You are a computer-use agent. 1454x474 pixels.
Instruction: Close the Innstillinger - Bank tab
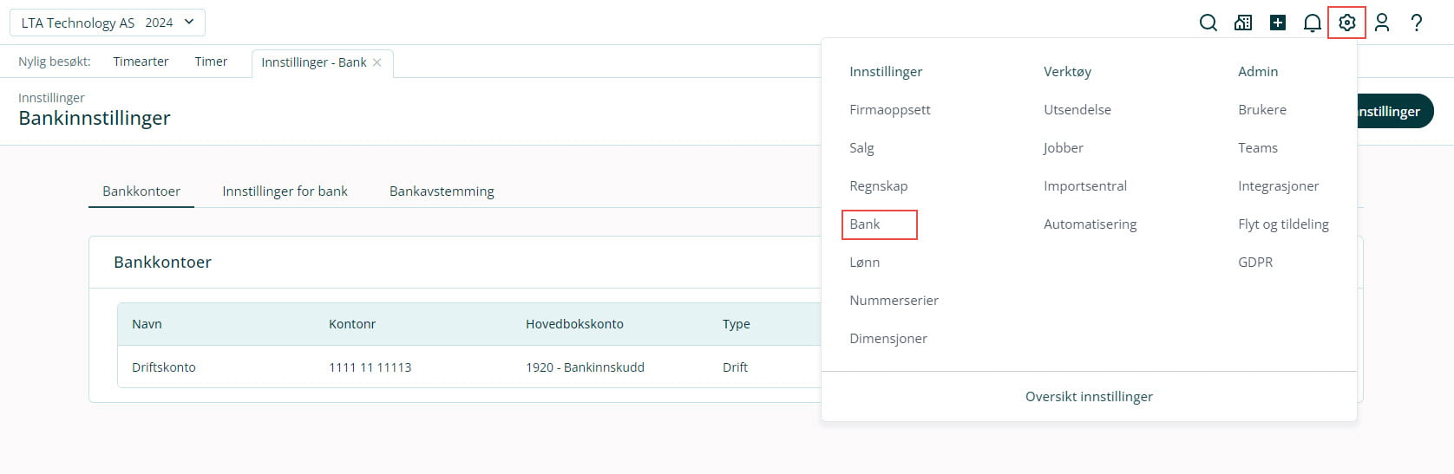pyautogui.click(x=377, y=62)
